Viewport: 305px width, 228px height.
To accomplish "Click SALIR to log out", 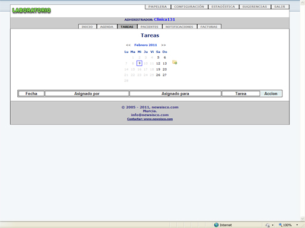I will [280, 7].
